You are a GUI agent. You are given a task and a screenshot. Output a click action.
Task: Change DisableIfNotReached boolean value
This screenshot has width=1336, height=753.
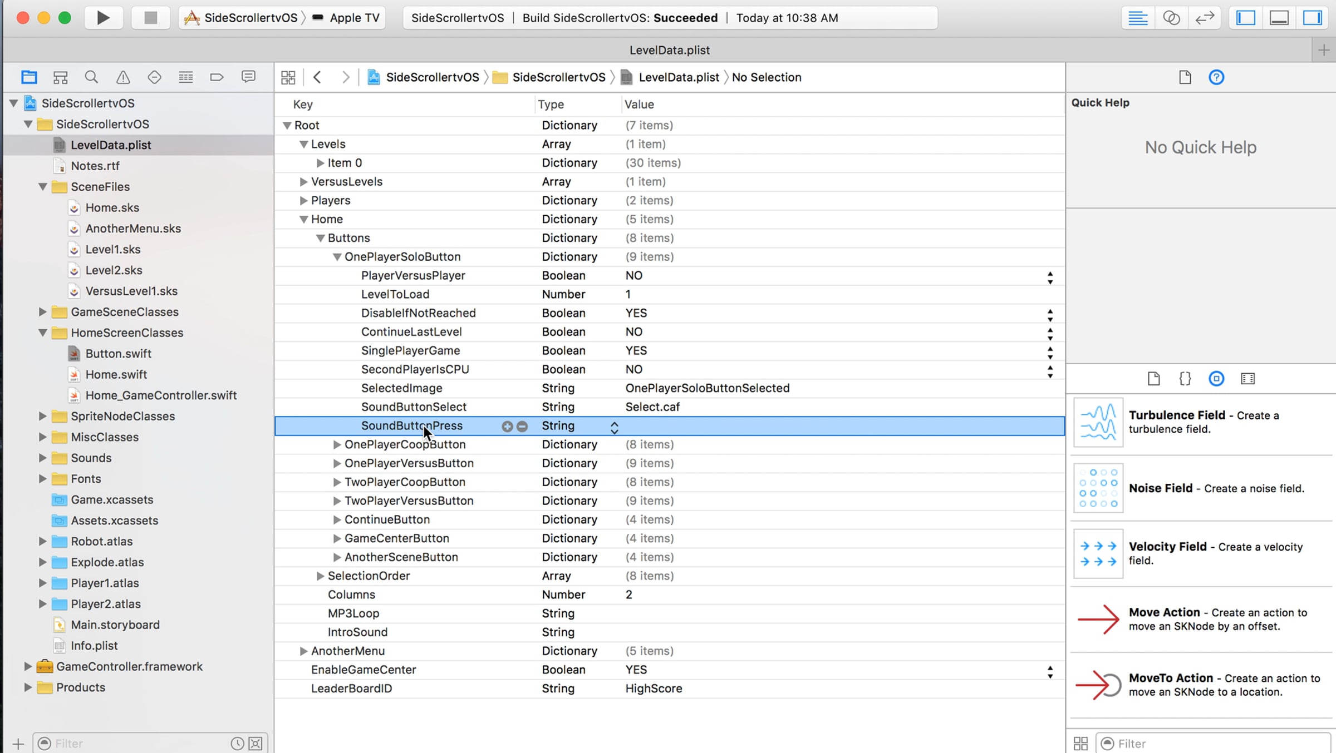pyautogui.click(x=1050, y=315)
